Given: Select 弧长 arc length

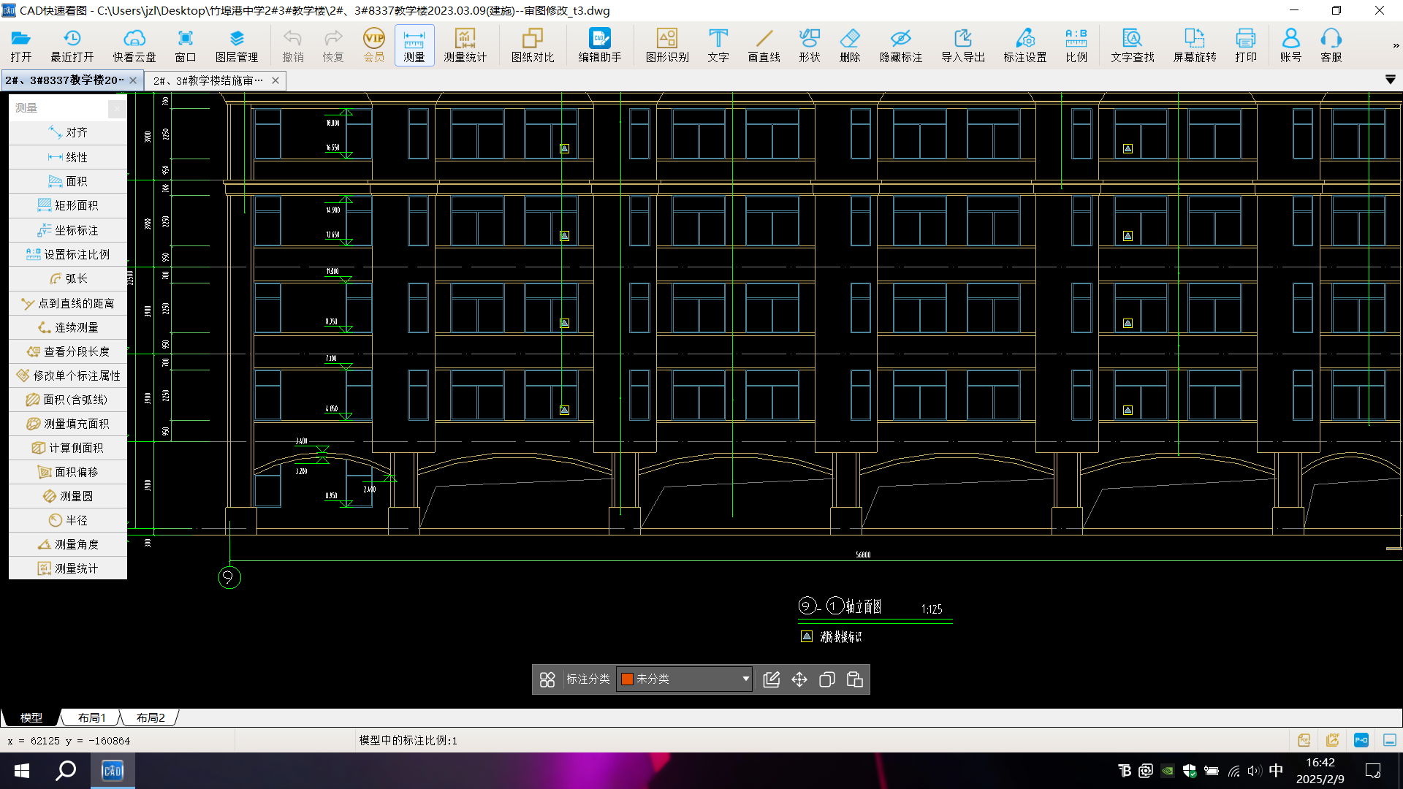Looking at the screenshot, I should (68, 278).
